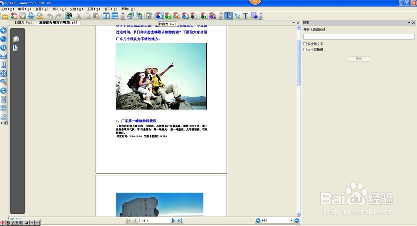Open the 文件 menu
This screenshot has height=226, width=417.
[7, 9]
